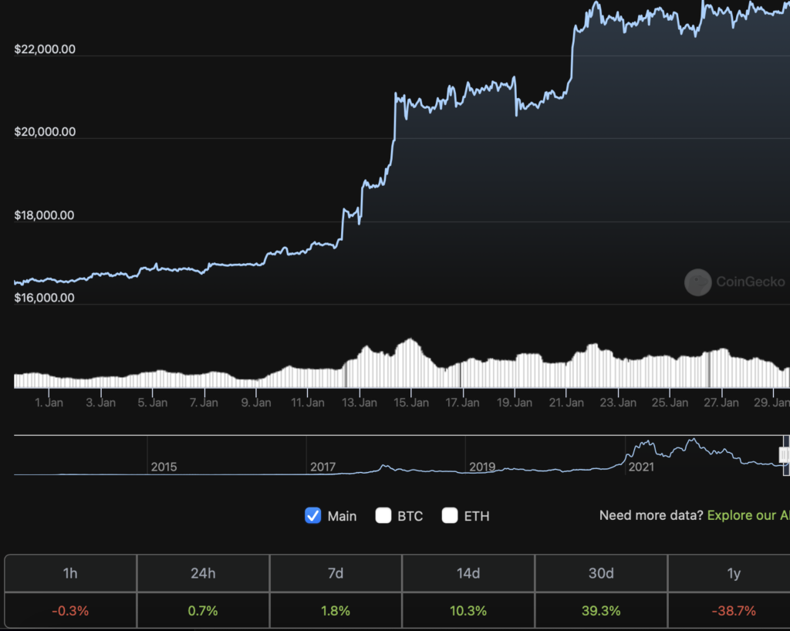790x631 pixels.
Task: Click the 13. Jan date label
Action: tap(360, 403)
